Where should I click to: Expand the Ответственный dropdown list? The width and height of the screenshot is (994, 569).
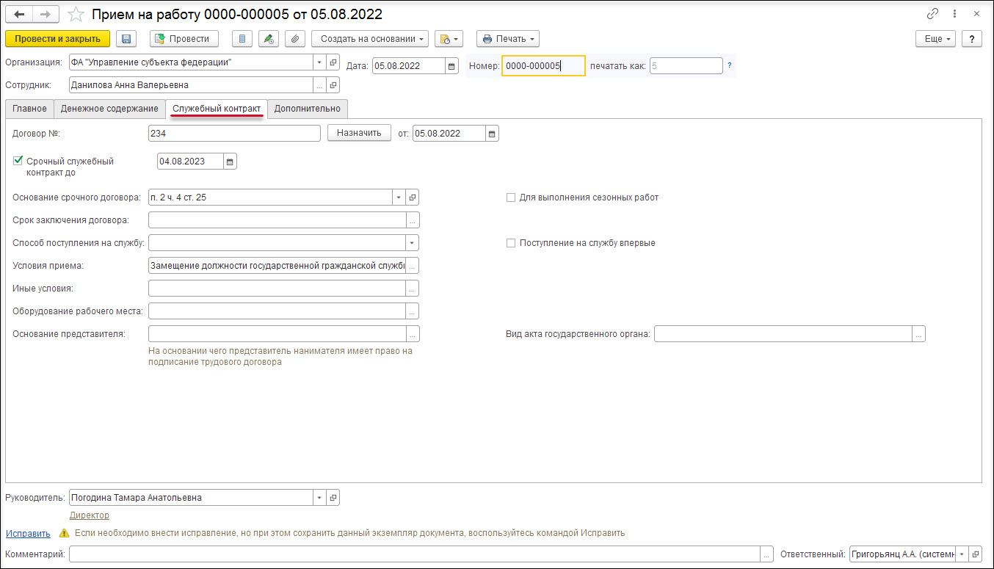(x=962, y=554)
